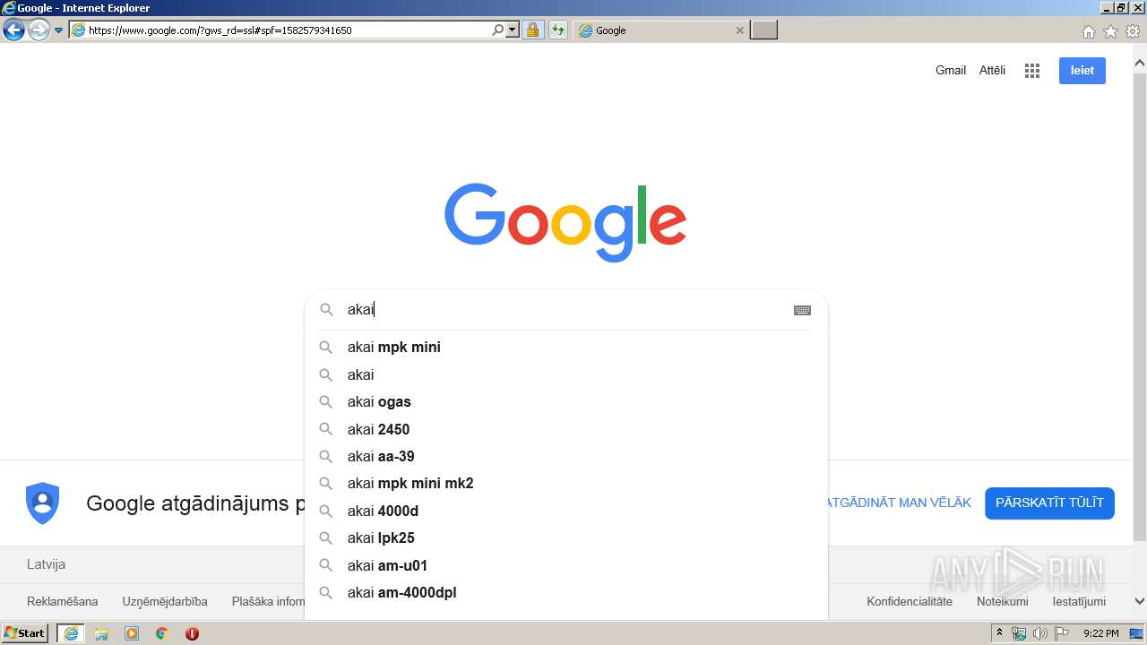Open the Reklamēšana footer link
The image size is (1147, 645).
click(x=63, y=601)
